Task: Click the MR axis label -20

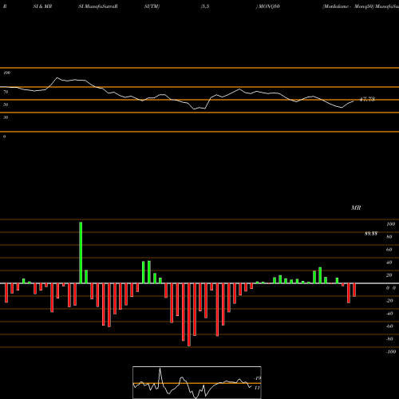Action: click(x=389, y=301)
